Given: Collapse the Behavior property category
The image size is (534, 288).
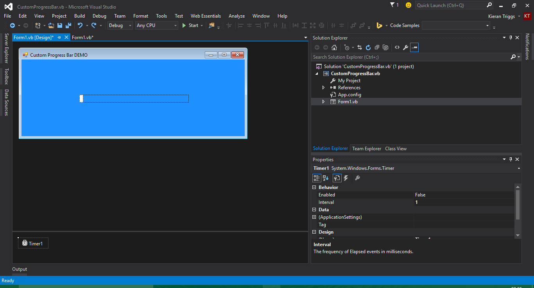Looking at the screenshot, I should click(314, 187).
